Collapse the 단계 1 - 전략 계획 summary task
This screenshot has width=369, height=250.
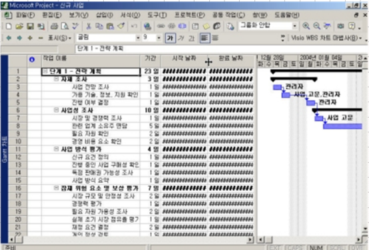[46, 71]
